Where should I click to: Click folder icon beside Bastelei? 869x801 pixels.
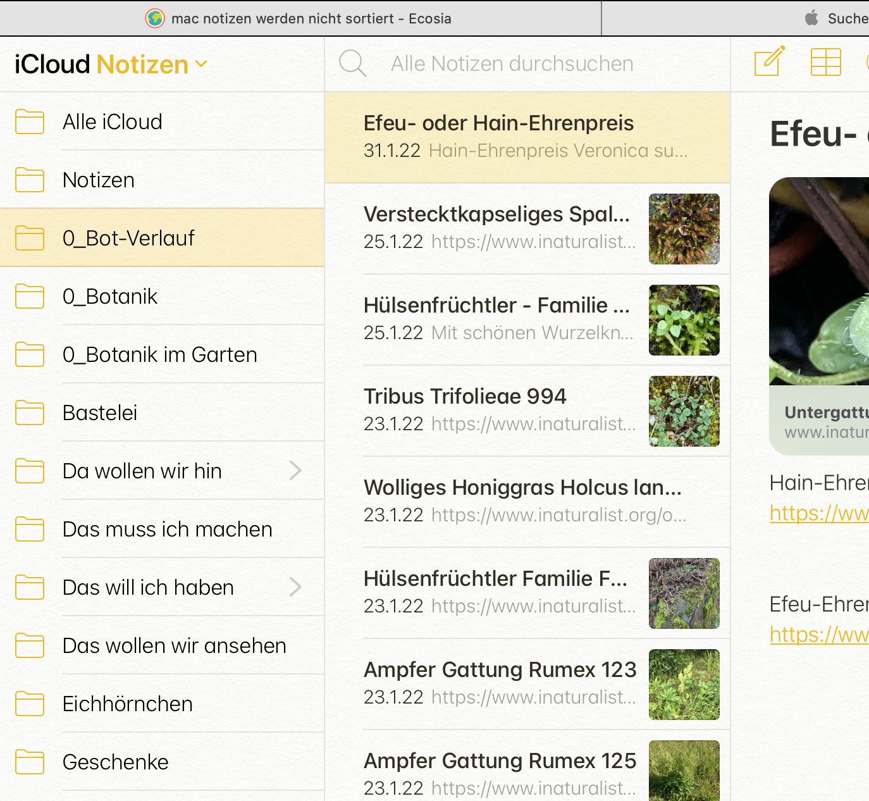pyautogui.click(x=30, y=413)
